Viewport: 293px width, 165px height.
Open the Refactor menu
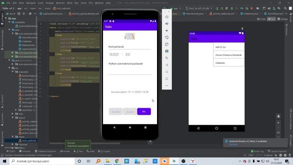tap(60, 3)
